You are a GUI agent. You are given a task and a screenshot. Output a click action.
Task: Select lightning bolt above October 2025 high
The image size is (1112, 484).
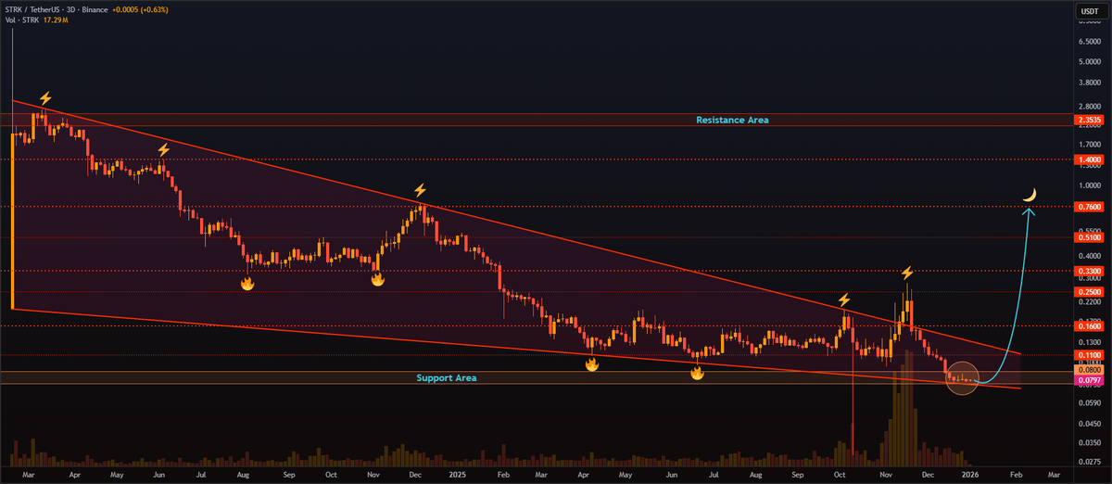pyautogui.click(x=843, y=300)
